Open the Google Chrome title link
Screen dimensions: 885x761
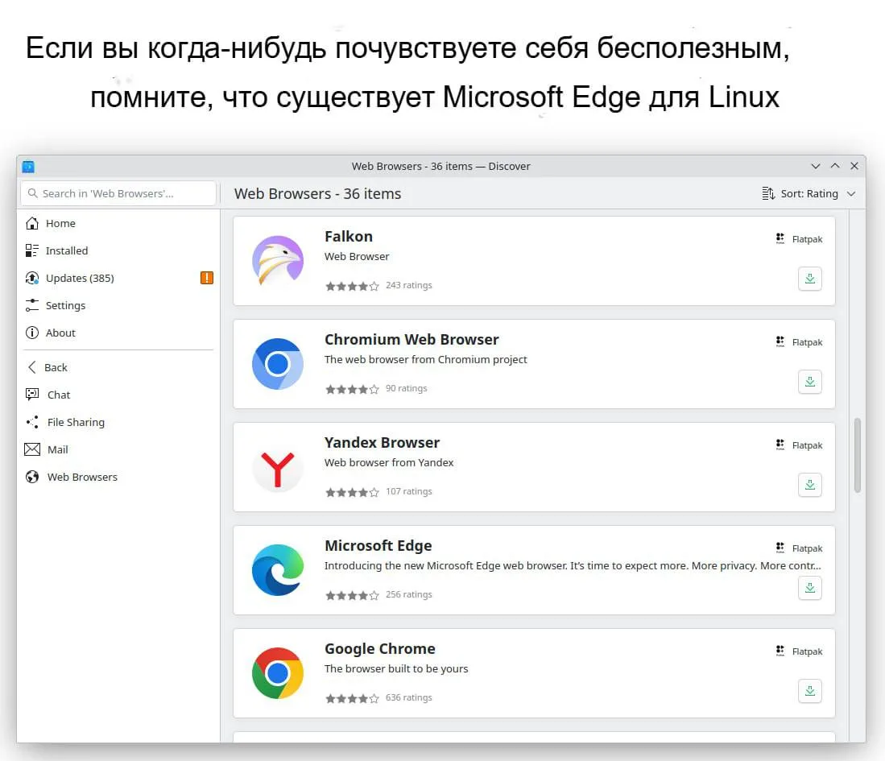coord(379,648)
